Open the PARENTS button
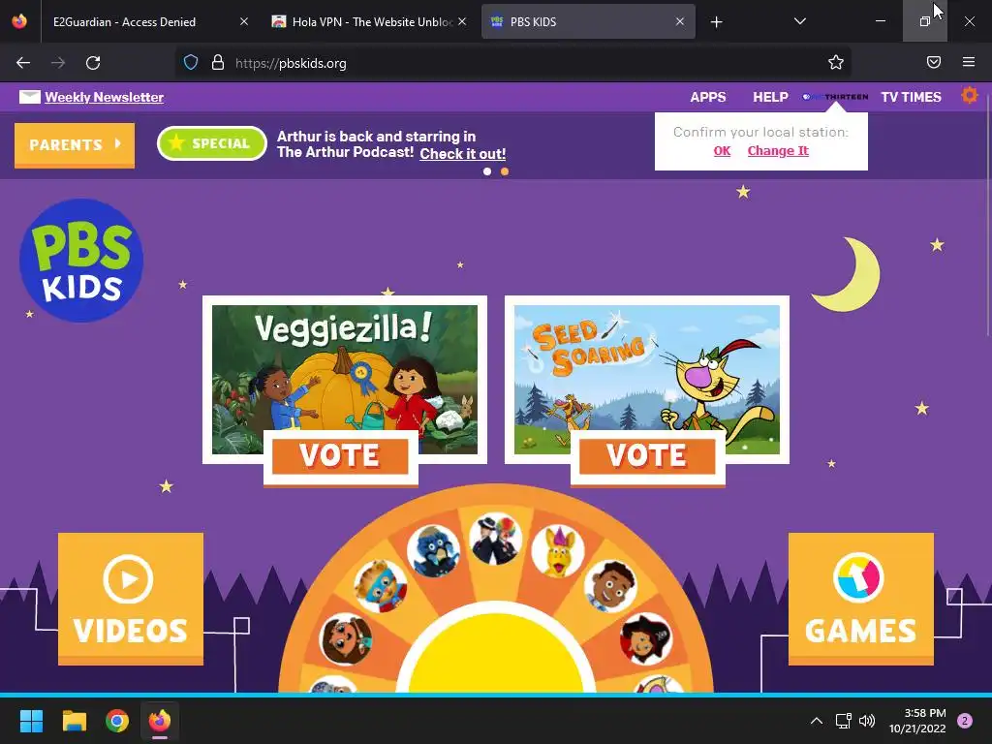Viewport: 992px width, 744px height. pos(75,145)
